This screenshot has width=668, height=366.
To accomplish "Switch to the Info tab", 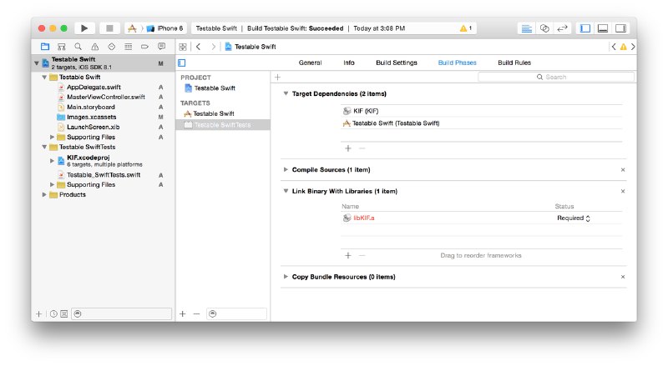I will point(349,63).
